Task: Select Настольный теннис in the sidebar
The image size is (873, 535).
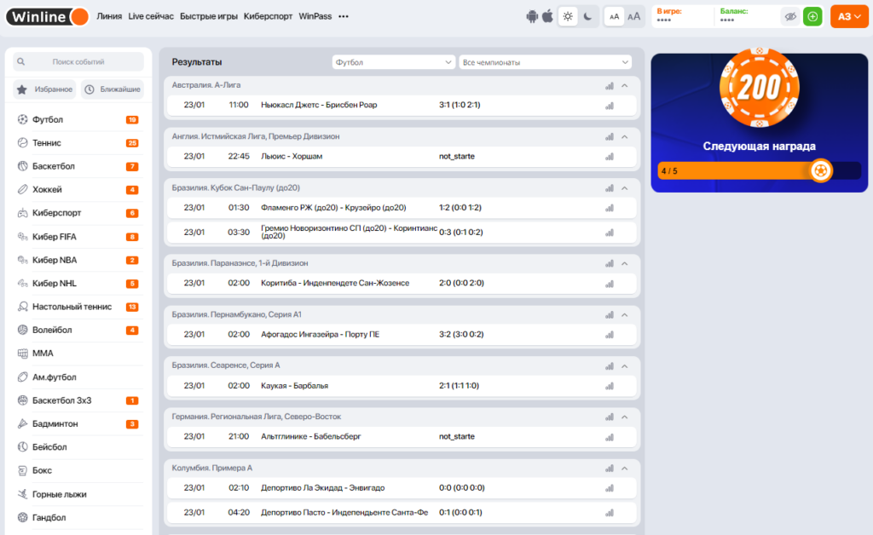Action: coord(78,307)
